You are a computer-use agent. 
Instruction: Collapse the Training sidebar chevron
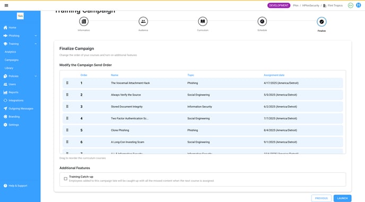[36, 44]
